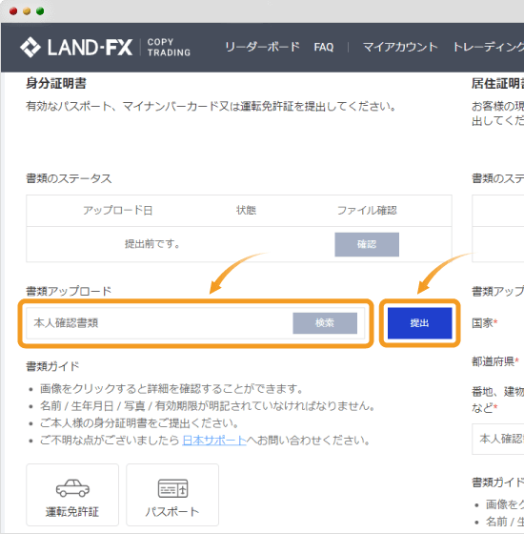This screenshot has width=524, height=534.
Task: Click the macOS green maximize button
Action: point(40,11)
